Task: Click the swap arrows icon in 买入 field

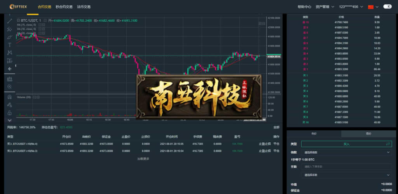Action: 388,144
